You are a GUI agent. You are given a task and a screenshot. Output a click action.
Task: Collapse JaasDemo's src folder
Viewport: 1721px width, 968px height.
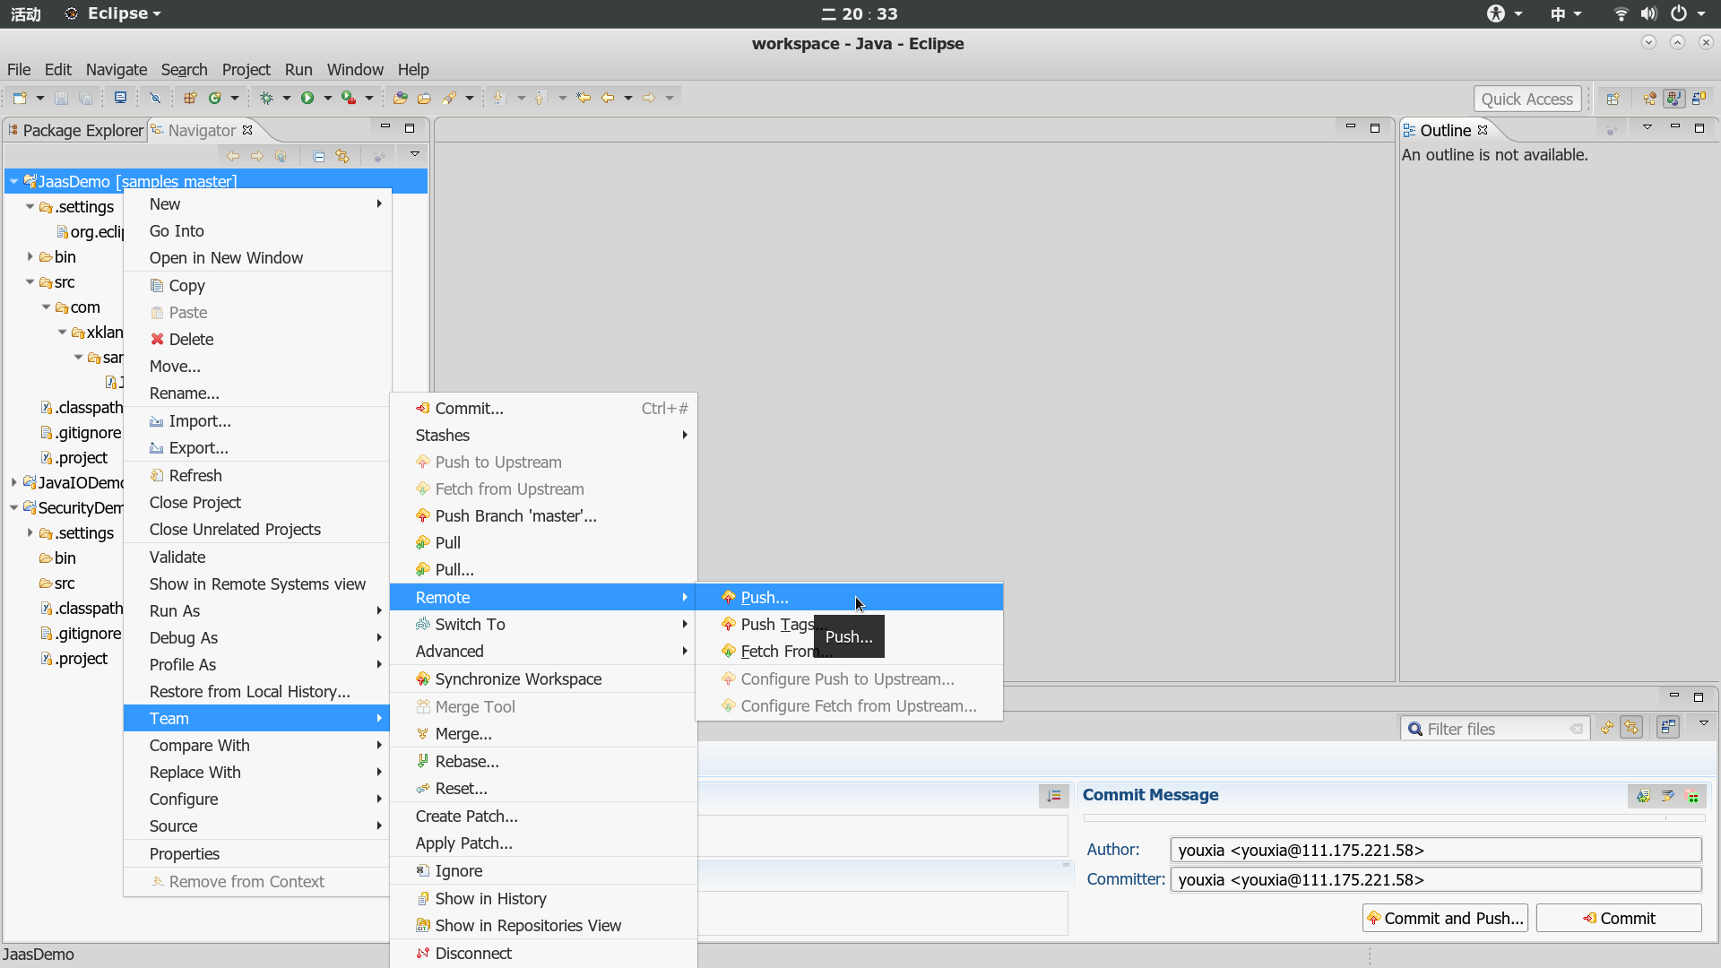pos(30,281)
